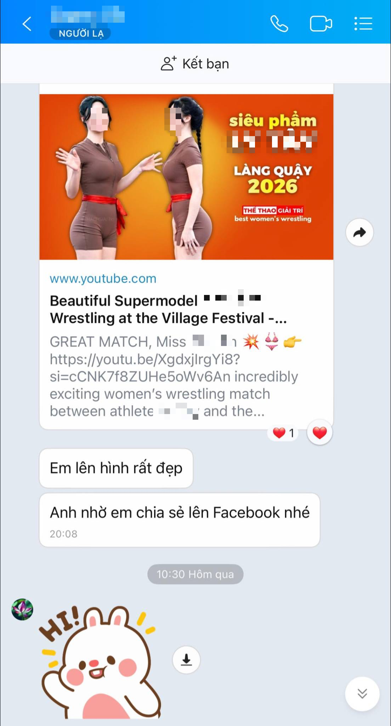
Task: Select the 'chia sẻ lên Facebook' message bubble
Action: (180, 520)
